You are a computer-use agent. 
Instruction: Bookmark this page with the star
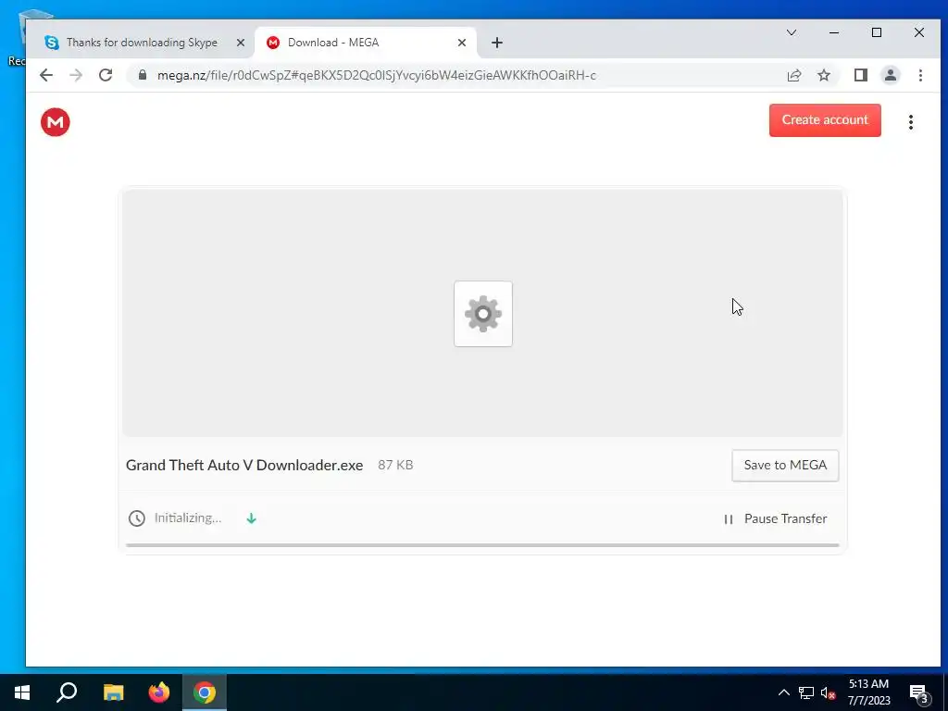pos(823,75)
